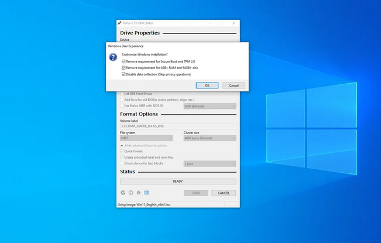Screen dimensions: 381x243
Task: Click the START button in Rufus
Action: tap(195, 193)
